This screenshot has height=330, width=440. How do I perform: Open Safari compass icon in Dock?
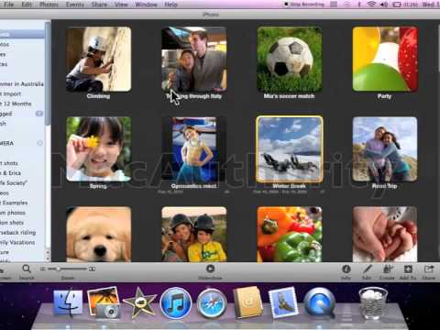click(x=212, y=303)
